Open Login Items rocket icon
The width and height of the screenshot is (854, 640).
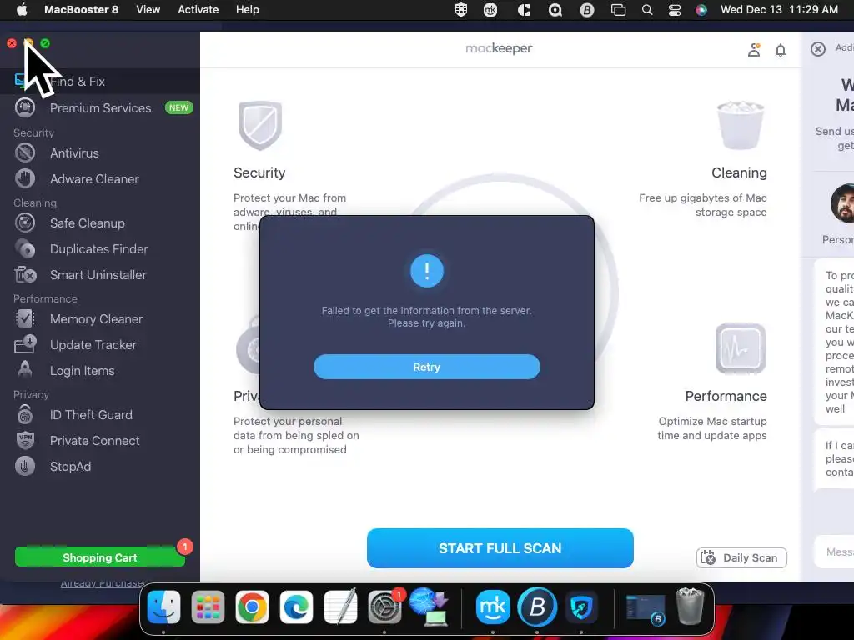tap(25, 370)
